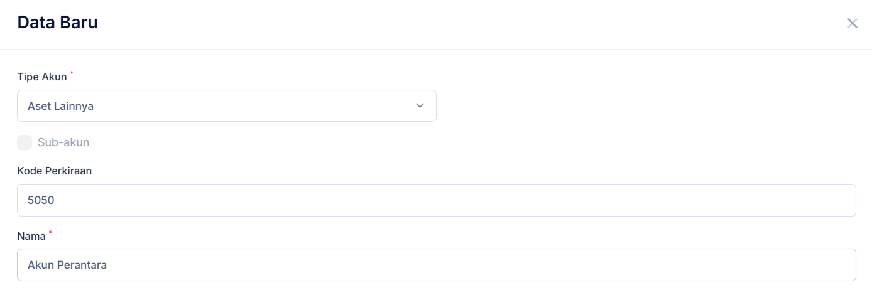Close the Data Baru dialog
This screenshot has height=295, width=872.
(852, 24)
